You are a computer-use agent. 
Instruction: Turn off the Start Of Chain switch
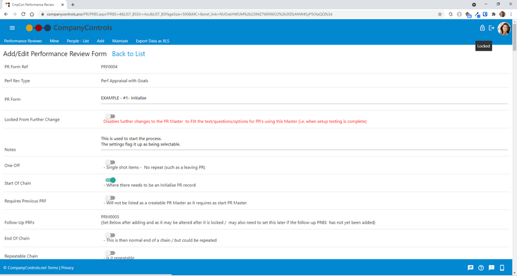pos(110,180)
